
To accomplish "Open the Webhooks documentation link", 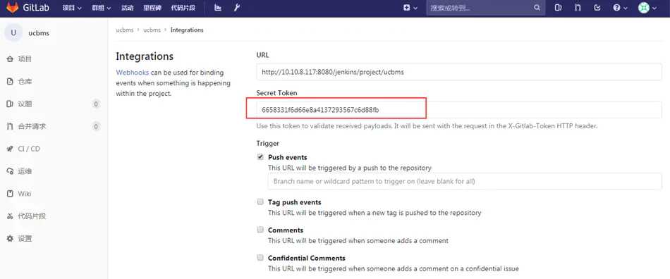I will pyautogui.click(x=133, y=73).
